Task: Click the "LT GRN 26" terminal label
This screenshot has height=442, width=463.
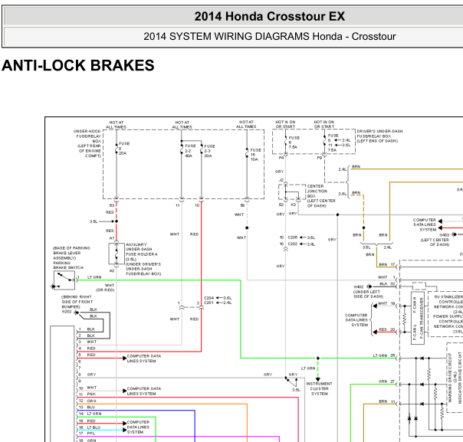Action: pyautogui.click(x=384, y=355)
